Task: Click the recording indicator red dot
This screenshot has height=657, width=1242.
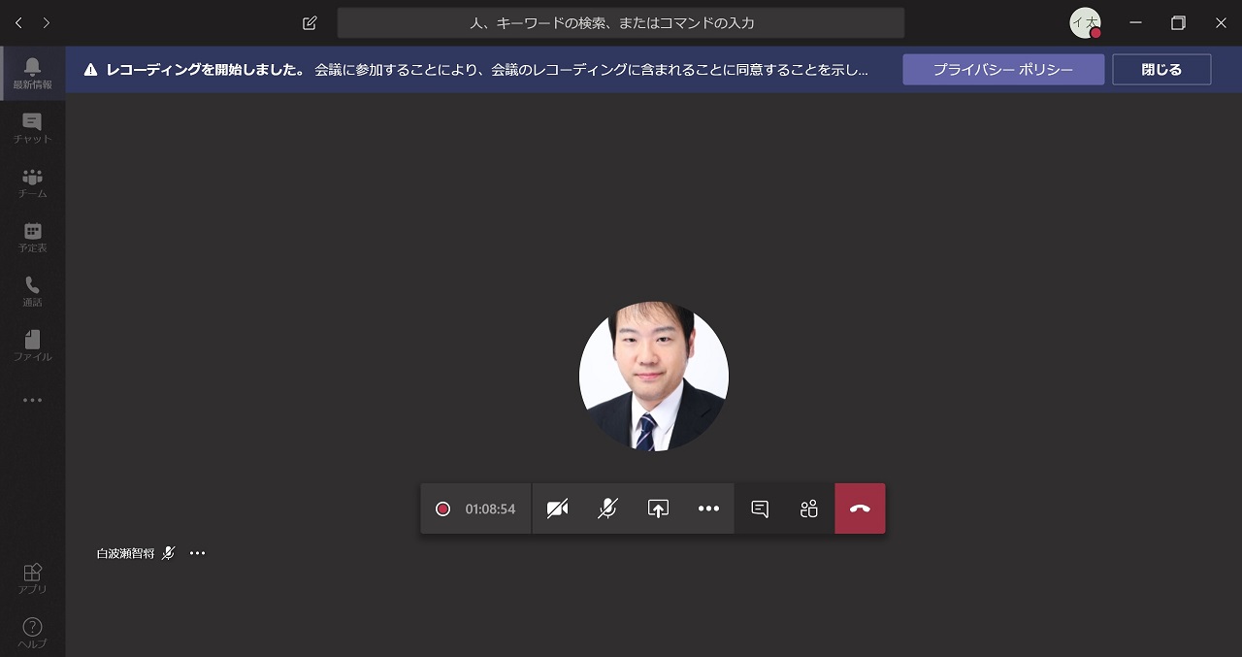Action: 442,509
